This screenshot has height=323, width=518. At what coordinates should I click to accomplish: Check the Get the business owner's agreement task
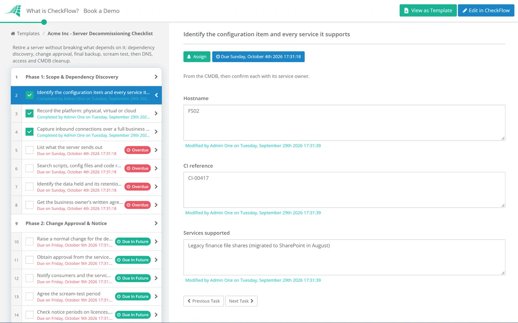click(x=30, y=205)
